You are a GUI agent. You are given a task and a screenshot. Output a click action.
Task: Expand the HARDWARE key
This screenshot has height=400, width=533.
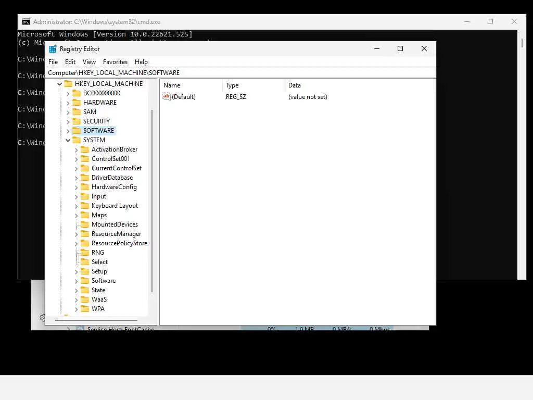click(x=68, y=103)
